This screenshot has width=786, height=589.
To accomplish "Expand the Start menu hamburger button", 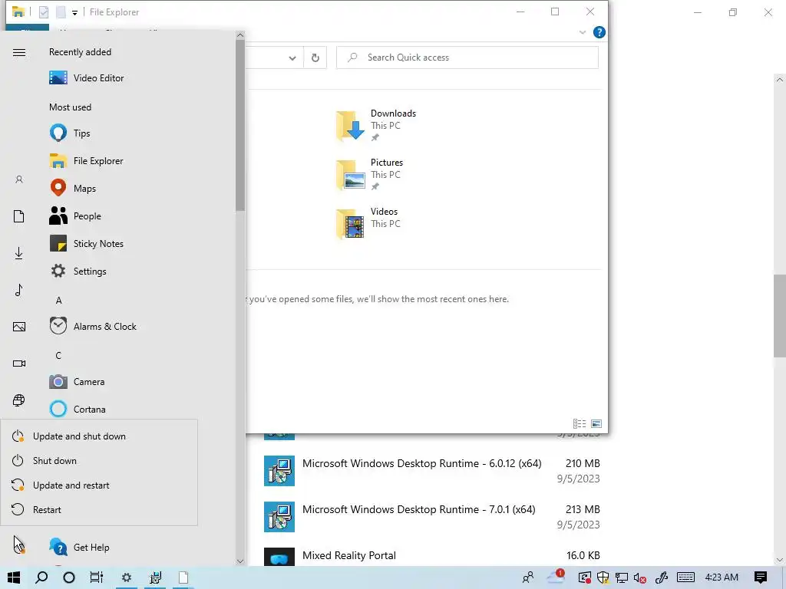I will click(x=19, y=53).
